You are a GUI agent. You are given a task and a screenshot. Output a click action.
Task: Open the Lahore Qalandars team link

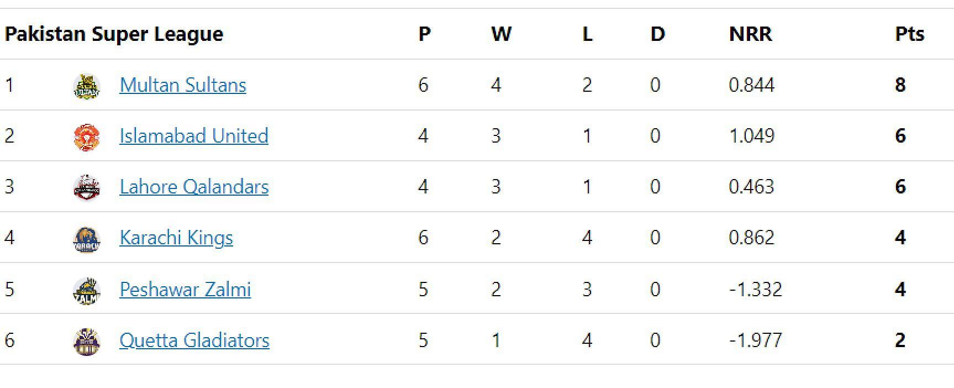pos(194,187)
